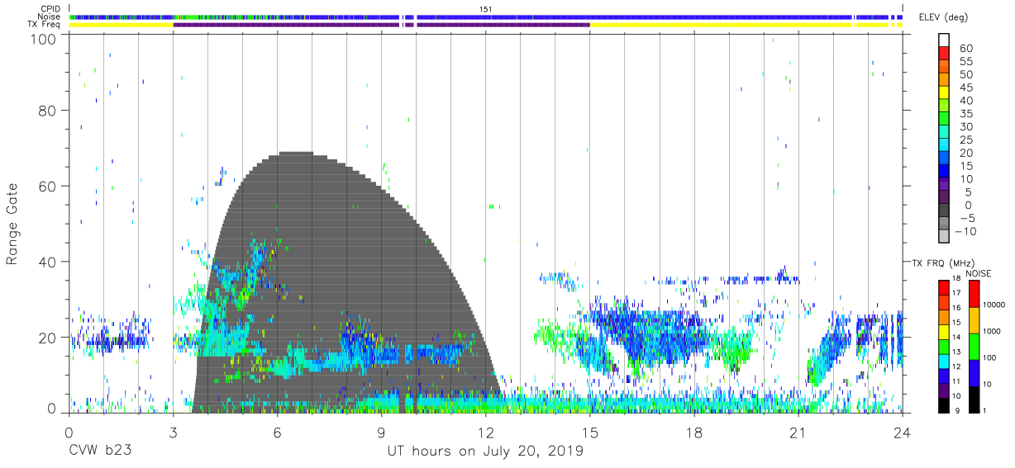This screenshot has width=1015, height=468.
Task: Pick the green segment of the NOISE color bar
Action: (973, 346)
